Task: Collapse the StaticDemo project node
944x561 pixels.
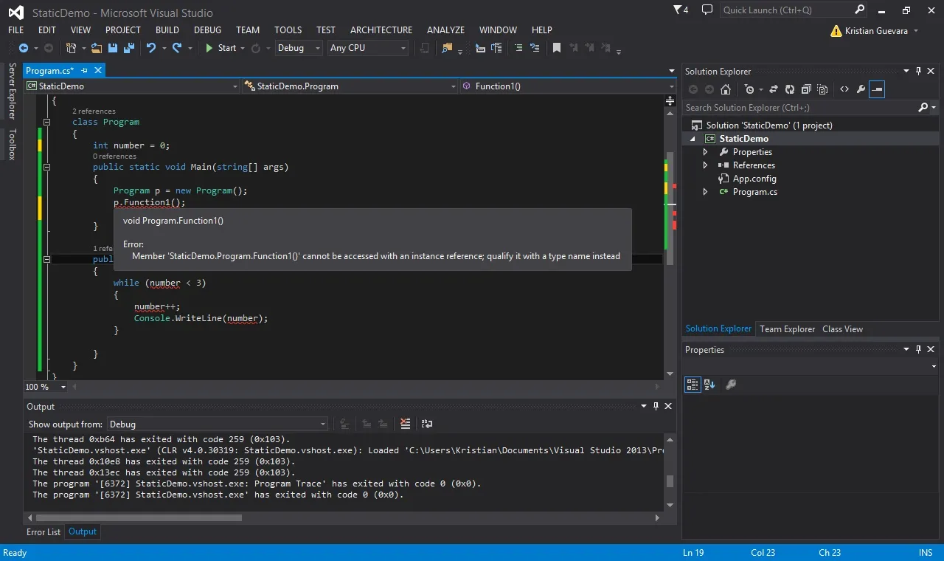Action: click(693, 139)
